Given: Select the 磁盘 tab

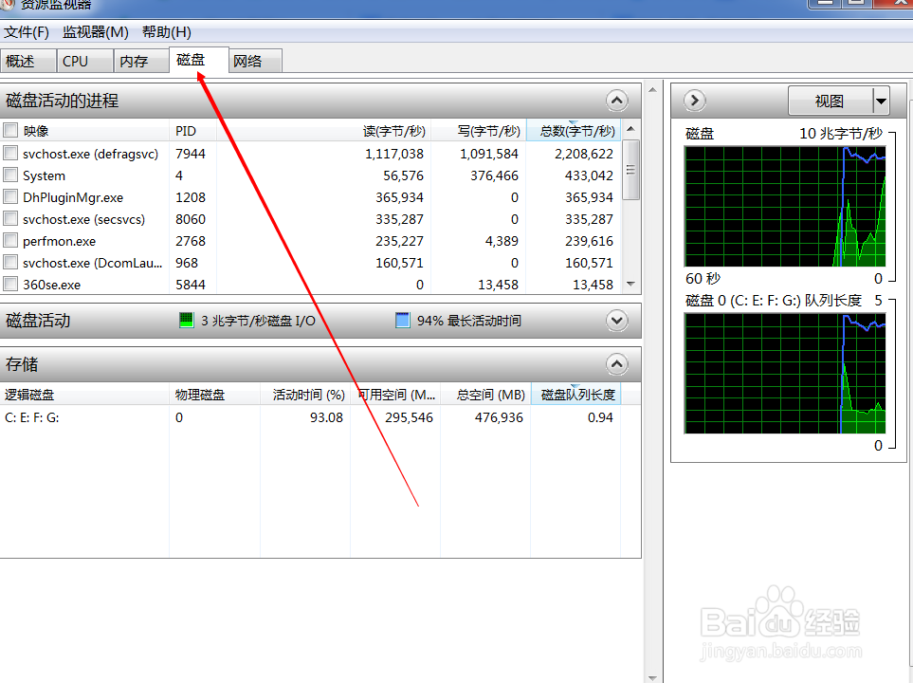Looking at the screenshot, I should (x=198, y=60).
